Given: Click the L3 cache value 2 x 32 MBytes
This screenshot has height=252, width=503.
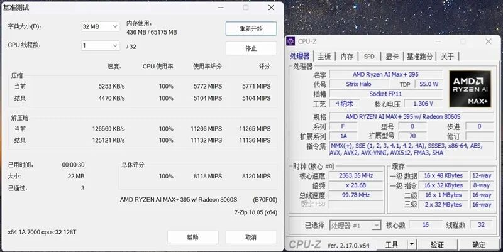Looking at the screenshot, I should click(443, 204).
